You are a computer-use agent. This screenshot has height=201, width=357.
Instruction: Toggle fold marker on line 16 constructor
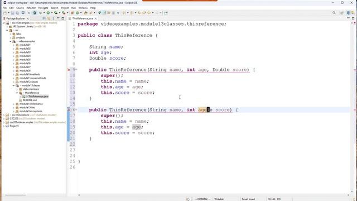pyautogui.click(x=76, y=109)
